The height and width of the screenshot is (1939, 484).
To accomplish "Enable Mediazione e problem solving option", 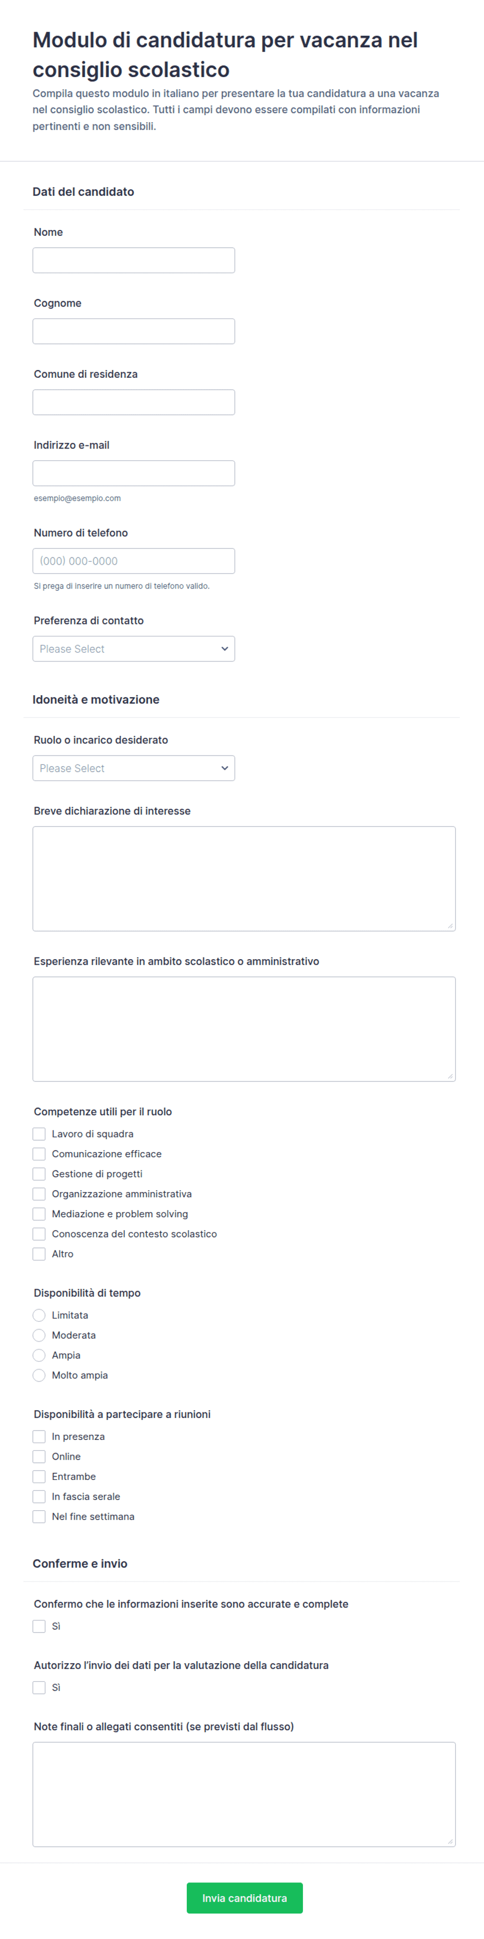I will [x=39, y=1214].
